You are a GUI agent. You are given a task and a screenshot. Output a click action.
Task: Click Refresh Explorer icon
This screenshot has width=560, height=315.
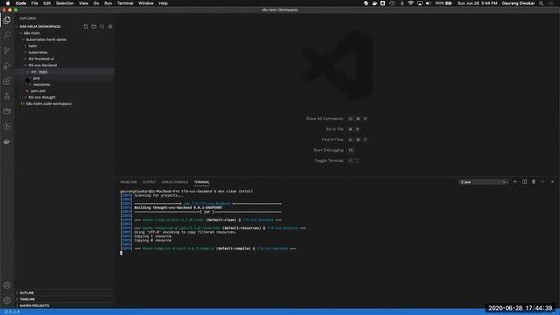point(102,26)
